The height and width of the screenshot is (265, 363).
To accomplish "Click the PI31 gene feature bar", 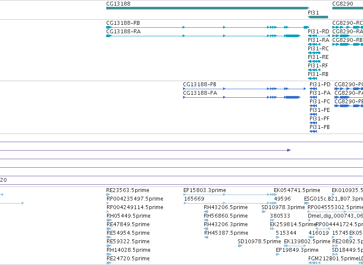I will [318, 17].
